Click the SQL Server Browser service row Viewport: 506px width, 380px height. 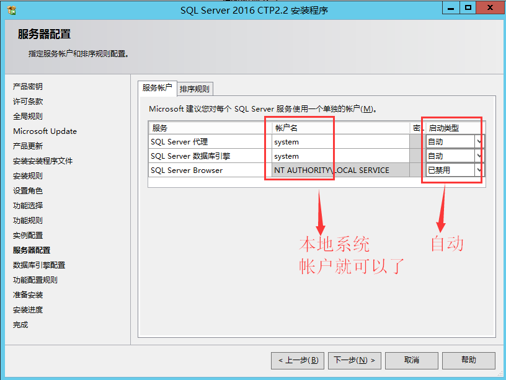tap(210, 170)
